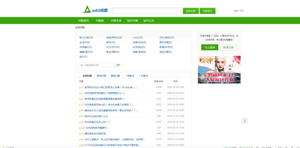The height and width of the screenshot is (148, 300).
Task: Select category 手机/数码(21)
Action: [x=167, y=38]
